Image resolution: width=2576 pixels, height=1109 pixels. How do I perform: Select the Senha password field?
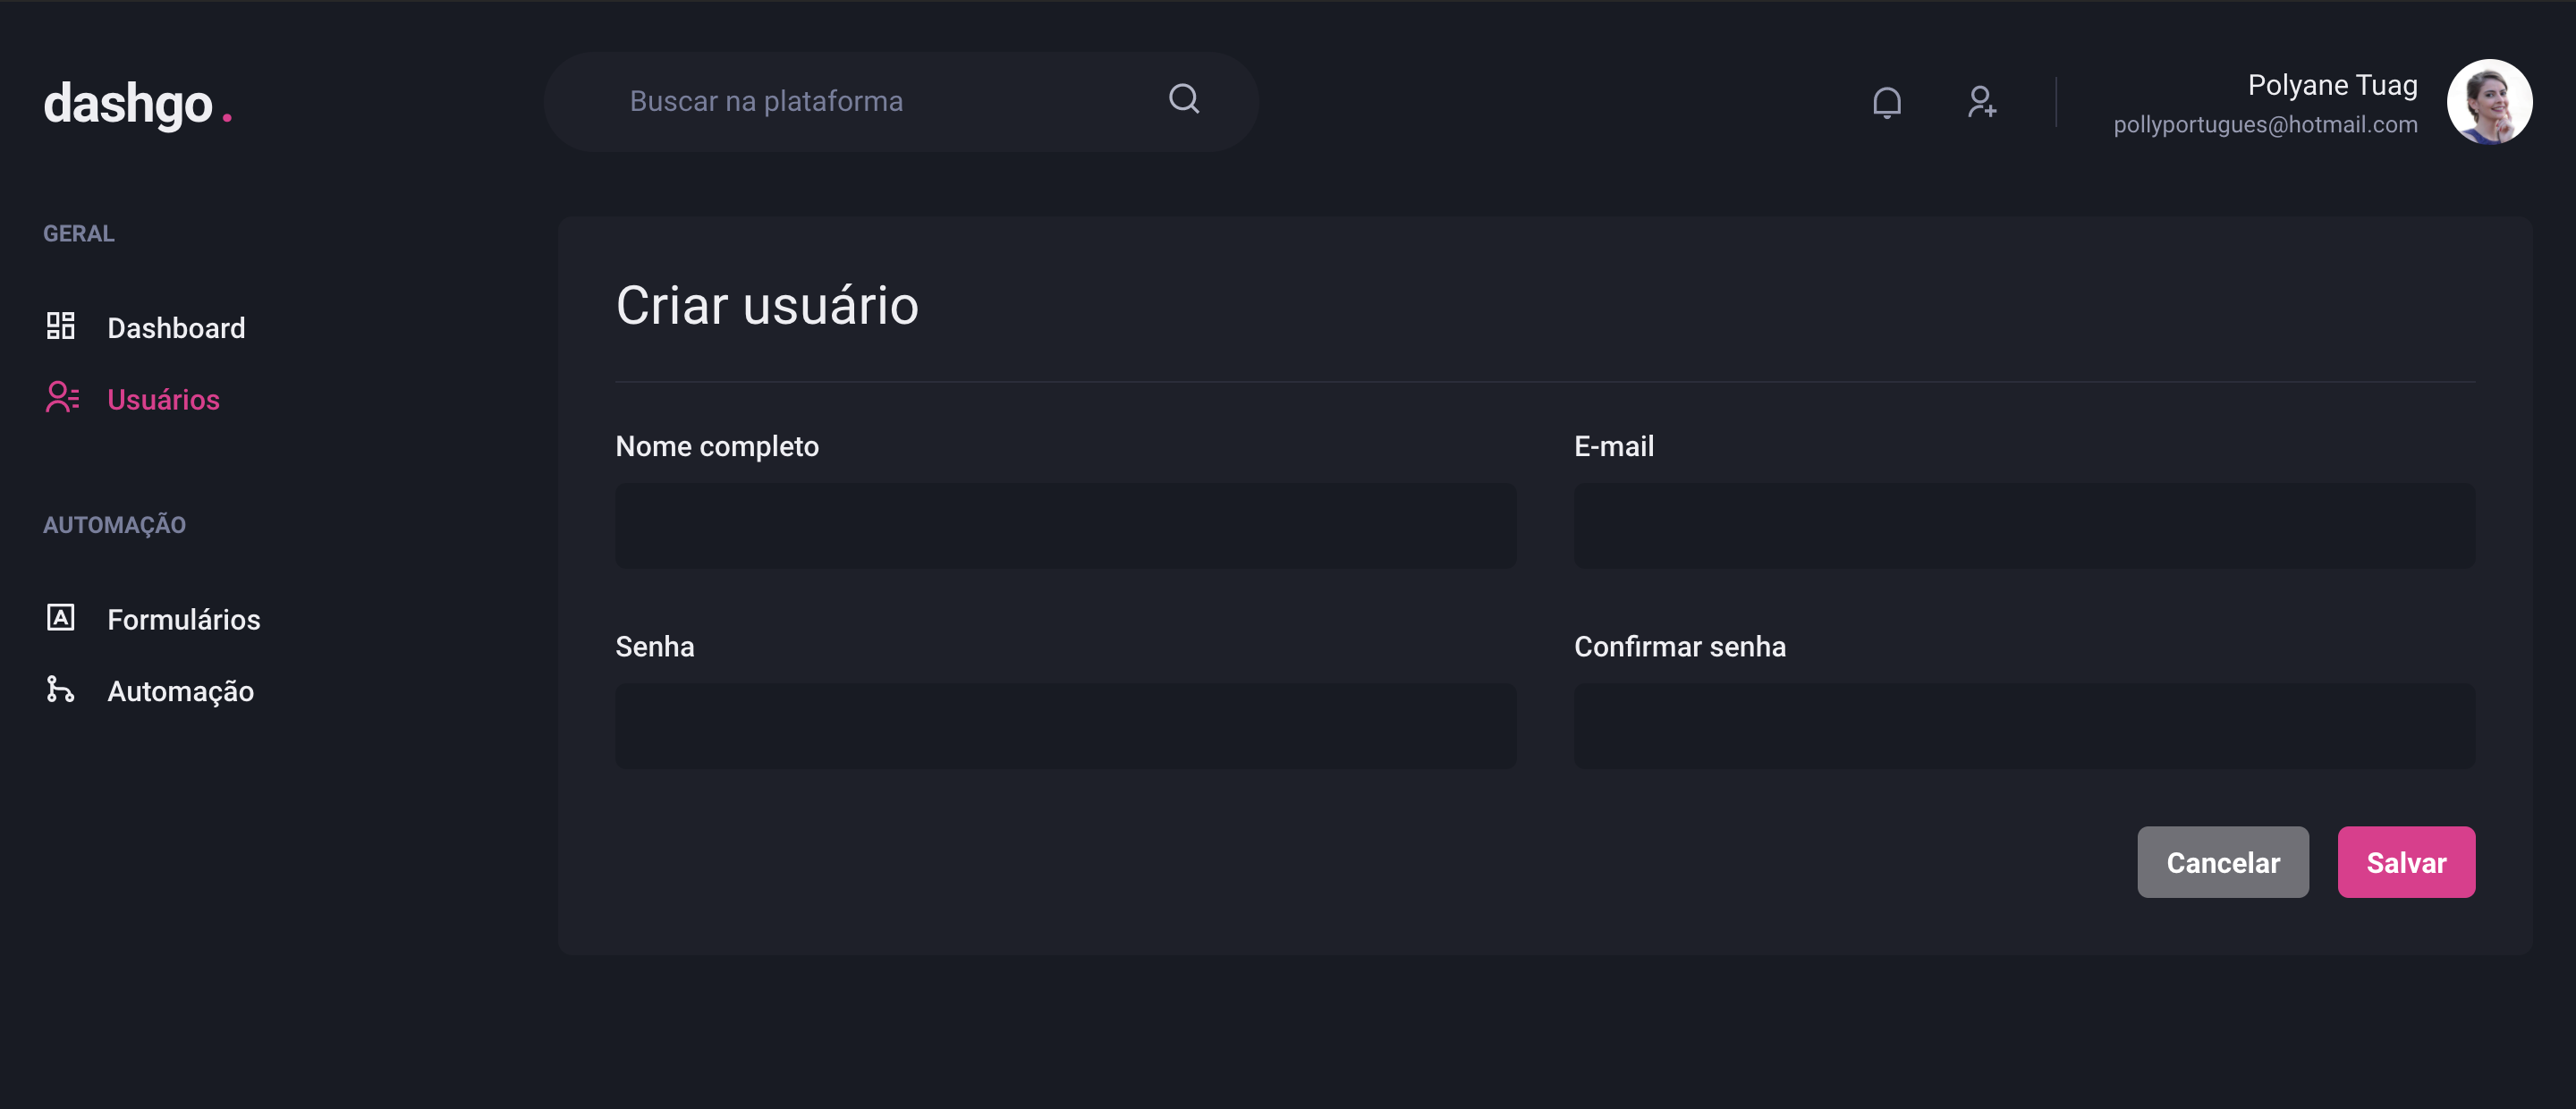tap(1065, 726)
